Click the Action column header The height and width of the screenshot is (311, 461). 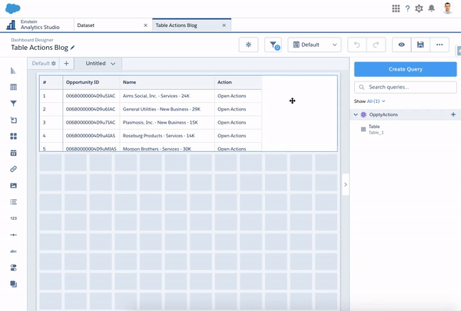tap(224, 82)
